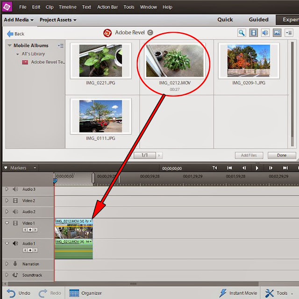Play the timeline
This screenshot has width=299, height=299.
point(257,168)
